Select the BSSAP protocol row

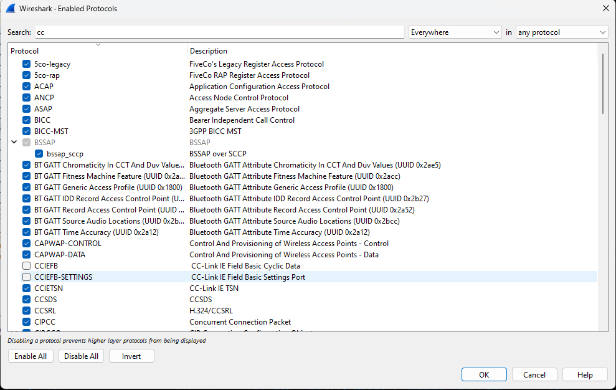[x=308, y=142]
